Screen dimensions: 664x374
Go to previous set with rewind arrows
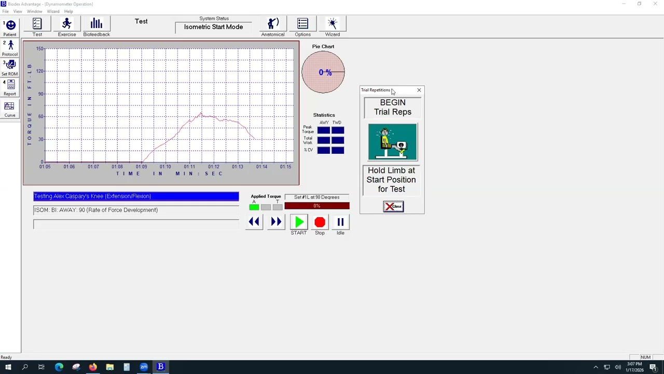click(254, 222)
